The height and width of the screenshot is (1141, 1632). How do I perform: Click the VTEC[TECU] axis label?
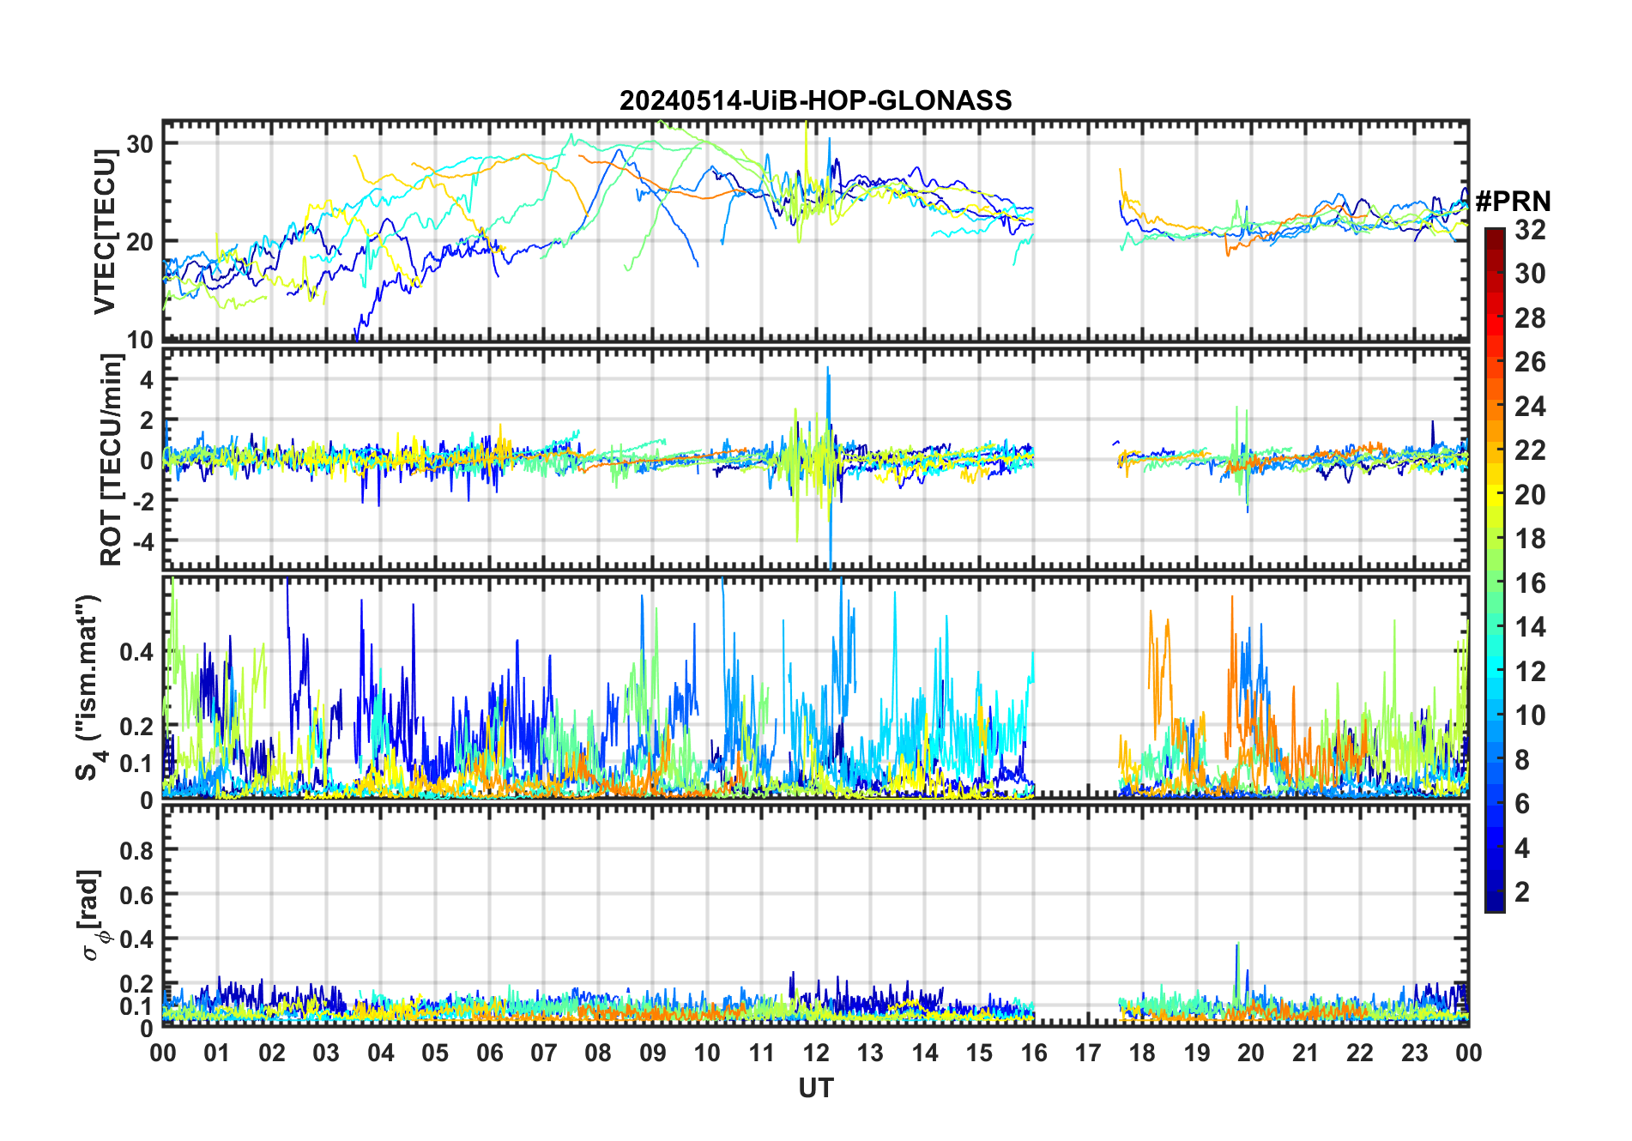click(105, 232)
